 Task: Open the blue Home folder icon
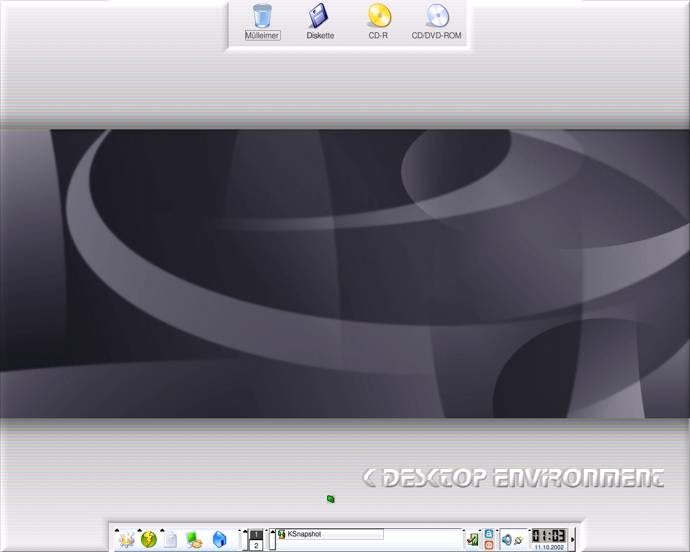(219, 539)
